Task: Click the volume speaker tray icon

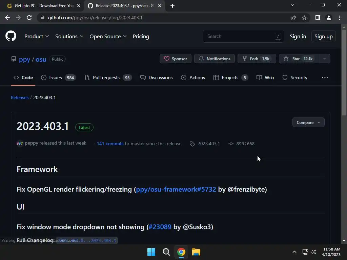Action: pyautogui.click(x=313, y=252)
